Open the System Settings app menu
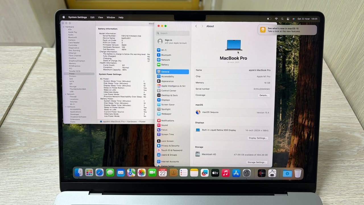 pos(77,17)
